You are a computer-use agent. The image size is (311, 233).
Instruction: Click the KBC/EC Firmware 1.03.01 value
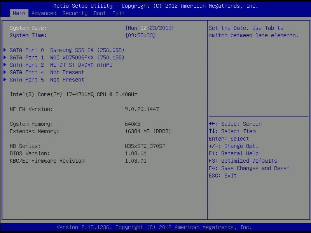coord(136,161)
